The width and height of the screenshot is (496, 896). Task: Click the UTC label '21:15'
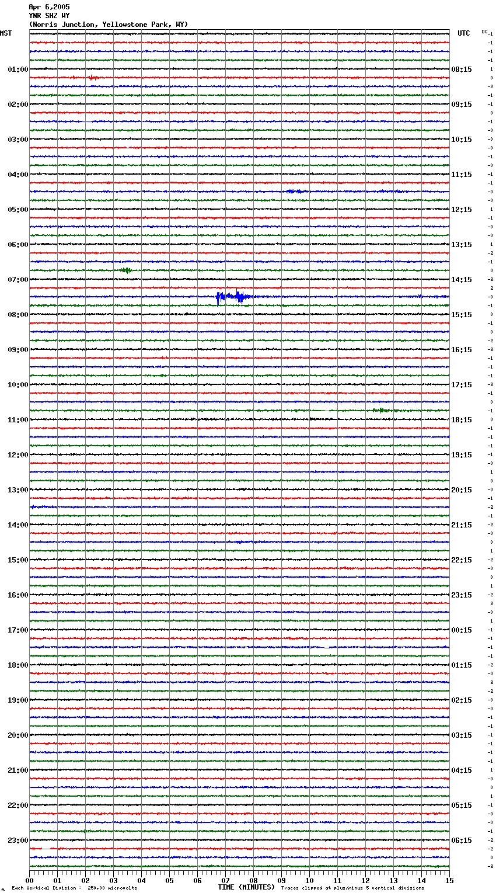coord(462,525)
